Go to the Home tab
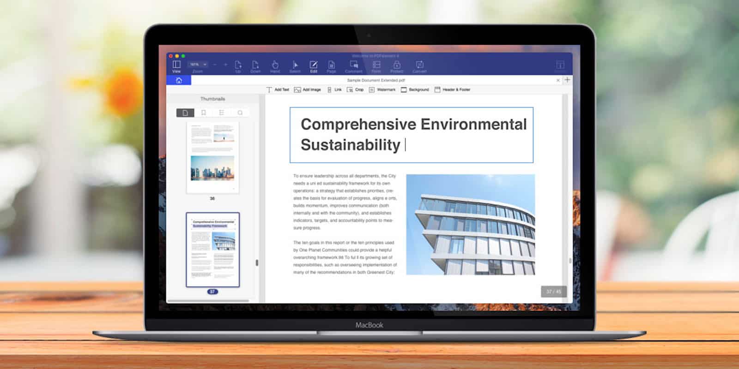Screen dimensions: 739x369 [x=179, y=80]
